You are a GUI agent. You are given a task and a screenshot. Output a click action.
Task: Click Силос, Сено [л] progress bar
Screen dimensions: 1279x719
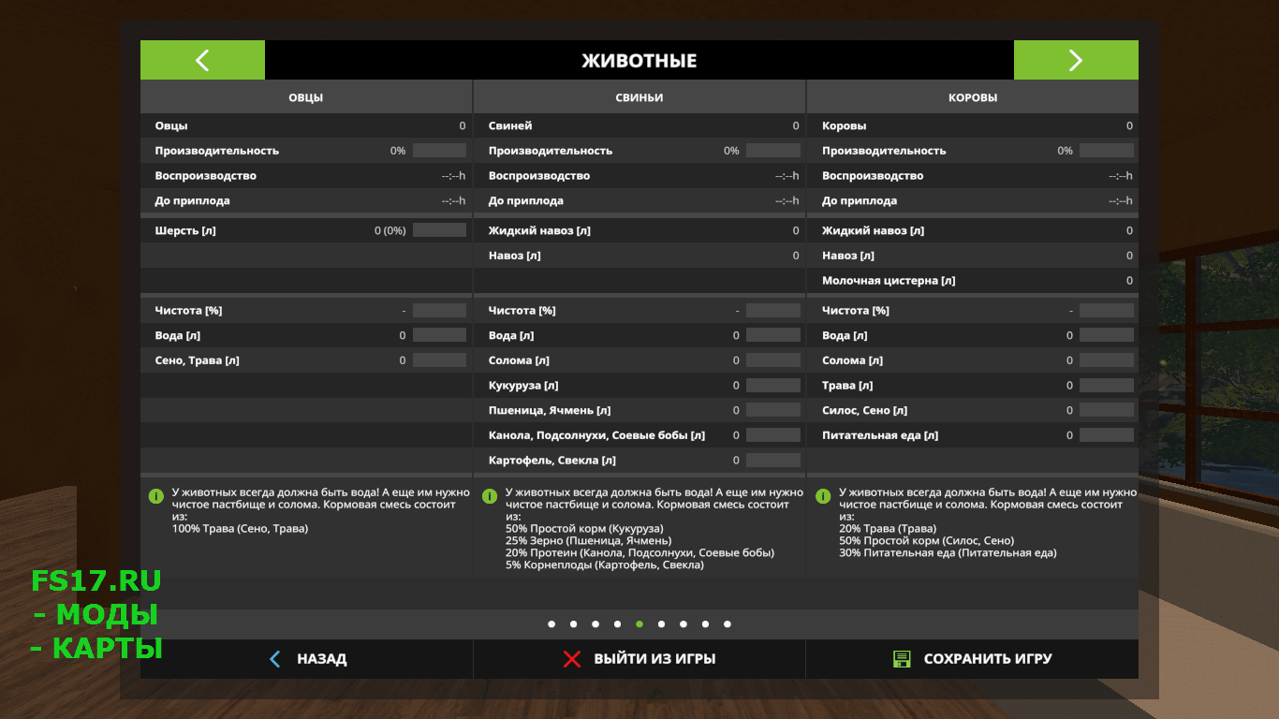1107,410
